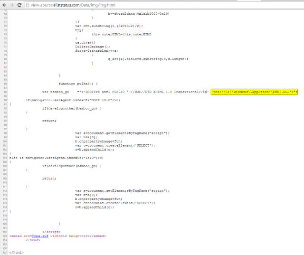
Task: Click 'catch(e){}' line
Action: click(85, 43)
